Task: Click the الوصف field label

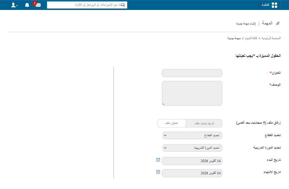Action: (x=275, y=85)
